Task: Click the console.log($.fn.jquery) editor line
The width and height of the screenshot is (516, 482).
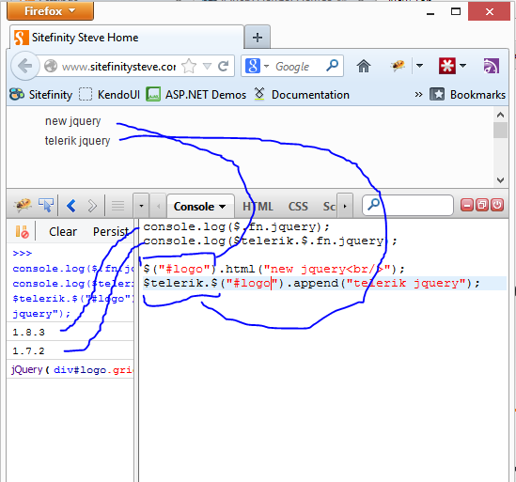Action: point(236,226)
